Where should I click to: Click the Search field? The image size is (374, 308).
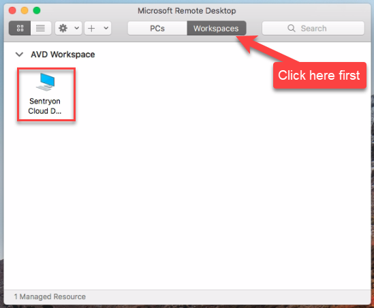pos(313,29)
